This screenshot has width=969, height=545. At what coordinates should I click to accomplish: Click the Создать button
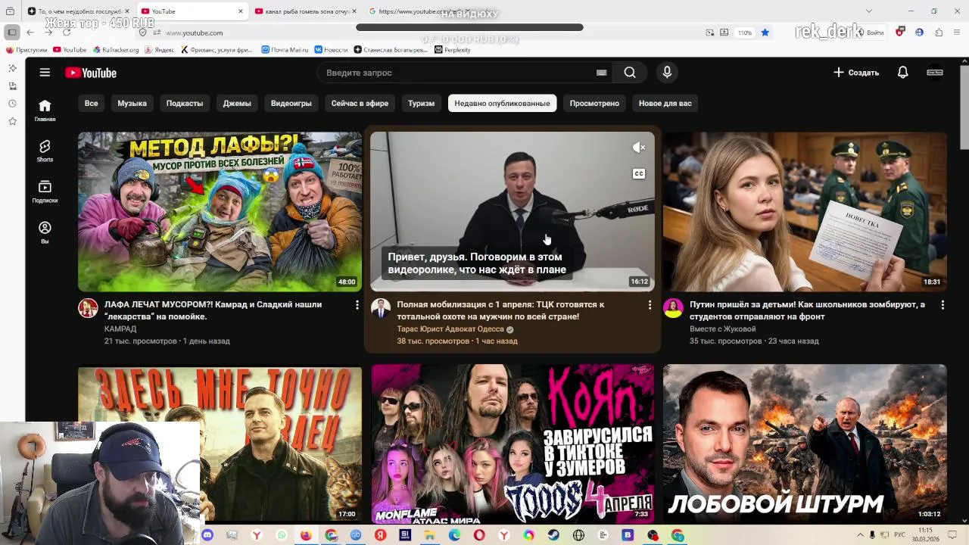(x=856, y=73)
